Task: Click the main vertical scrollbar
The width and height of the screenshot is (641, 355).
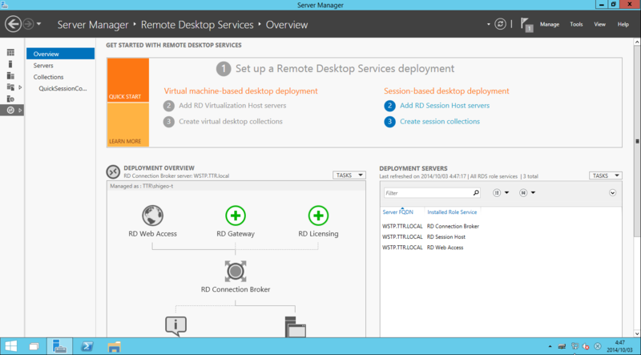Action: (637, 140)
